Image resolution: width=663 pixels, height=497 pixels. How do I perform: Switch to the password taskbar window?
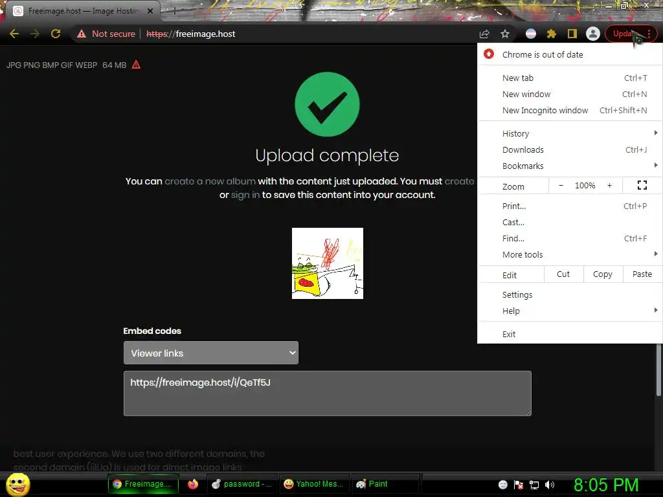tap(242, 484)
